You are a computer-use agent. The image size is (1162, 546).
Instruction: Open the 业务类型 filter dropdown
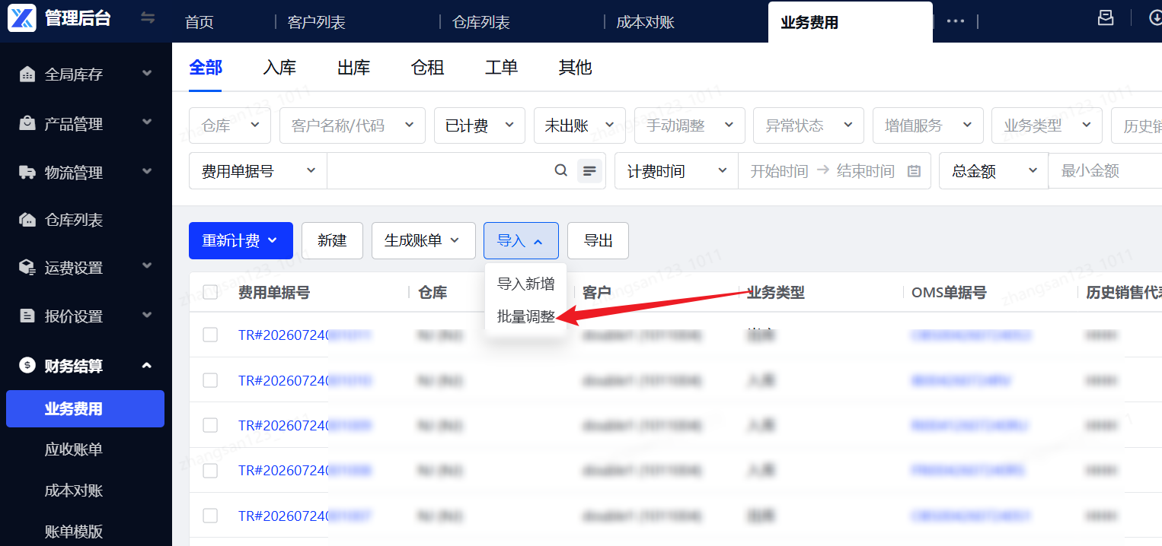point(1046,125)
